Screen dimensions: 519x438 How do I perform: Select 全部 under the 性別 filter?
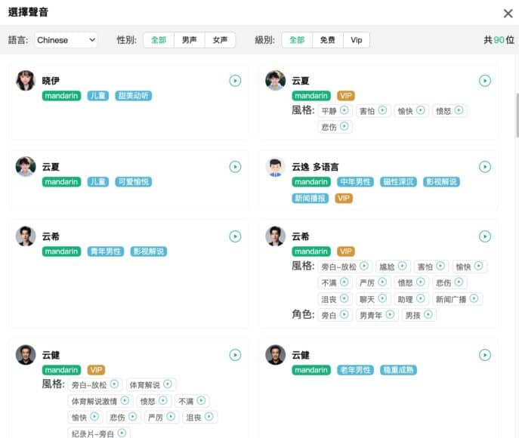158,40
